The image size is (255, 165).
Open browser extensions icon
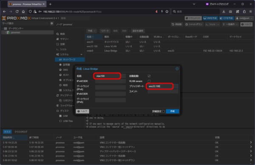coord(244,12)
